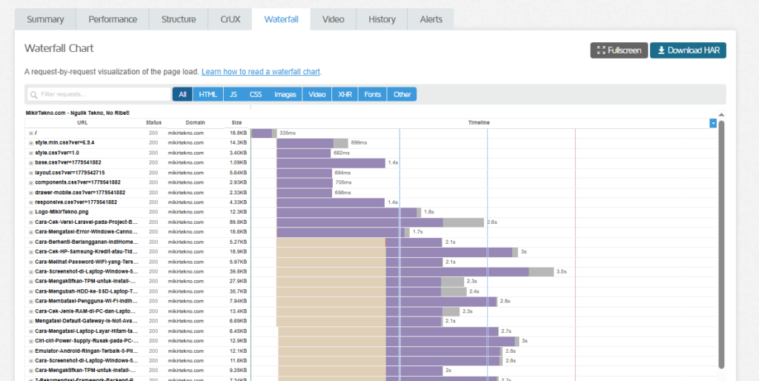Expand the Cara-Mengatasi-Error-Windows request row

[31, 232]
